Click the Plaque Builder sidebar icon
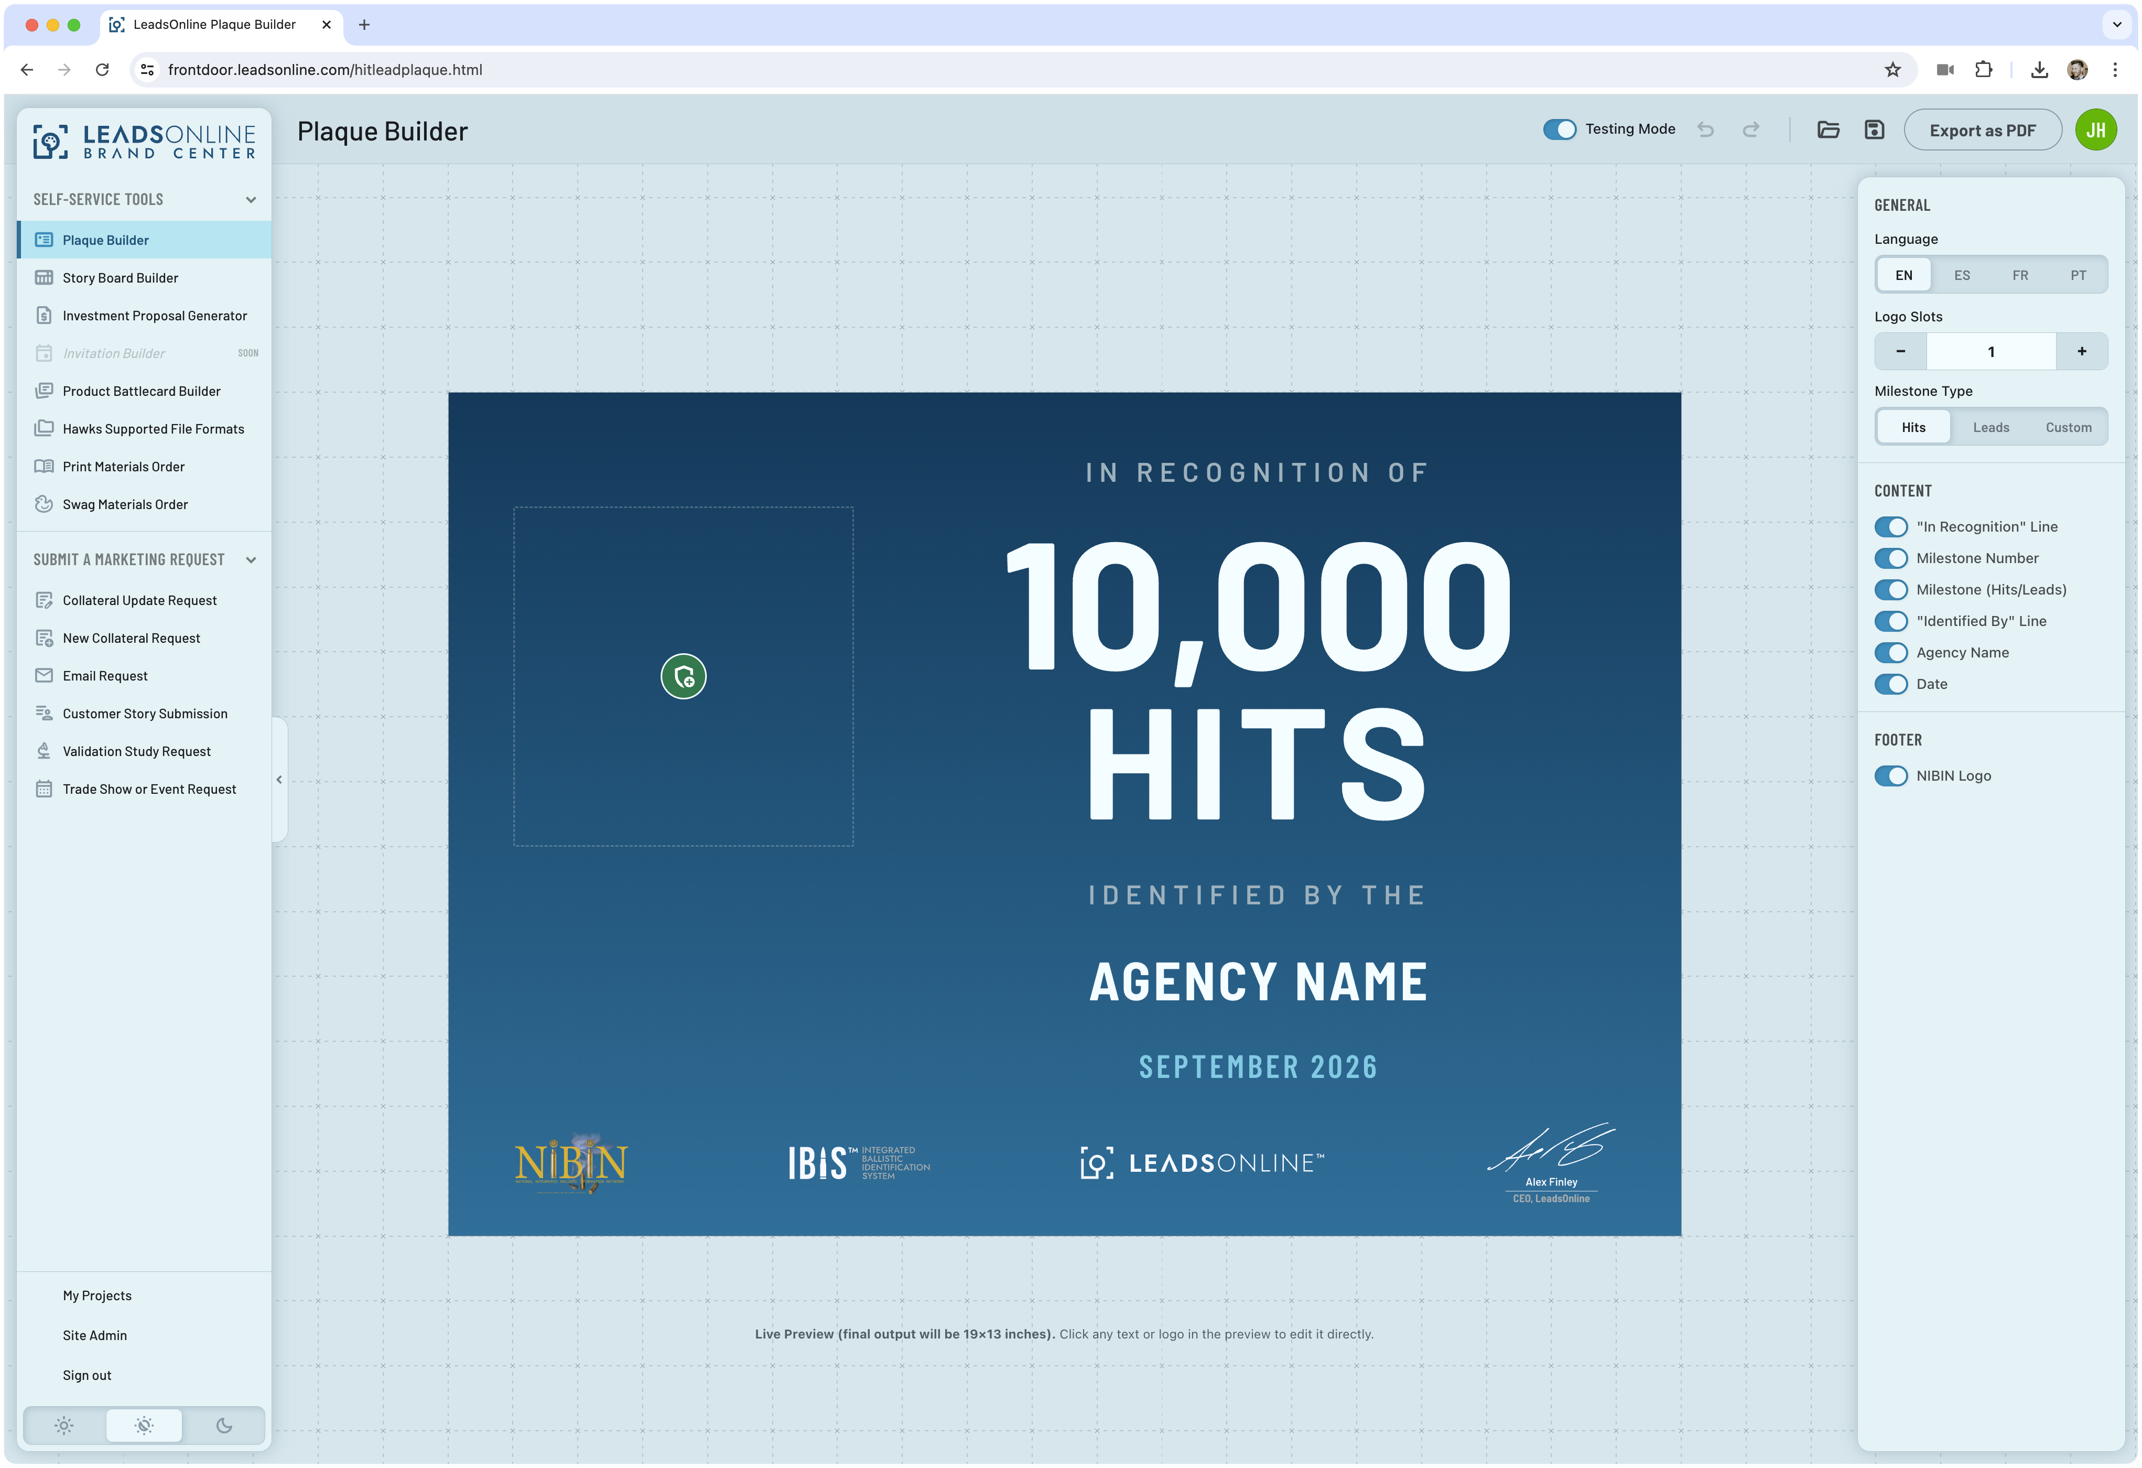Image resolution: width=2142 pixels, height=1468 pixels. [x=44, y=240]
